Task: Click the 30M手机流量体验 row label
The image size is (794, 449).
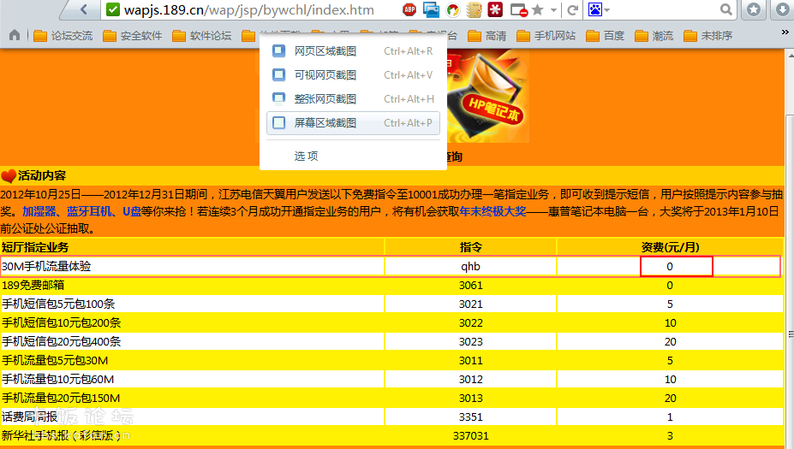Action: coord(46,267)
